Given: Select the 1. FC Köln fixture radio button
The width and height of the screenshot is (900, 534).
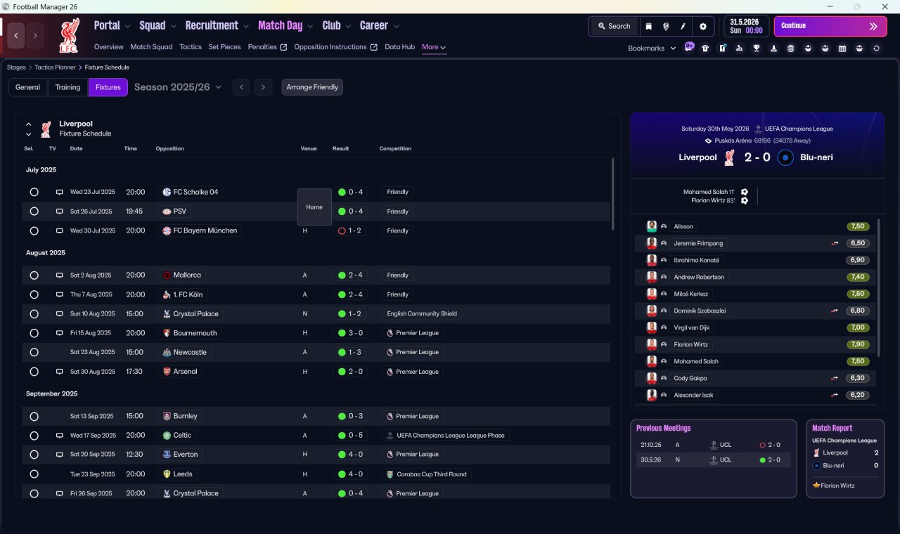Looking at the screenshot, I should [x=34, y=294].
